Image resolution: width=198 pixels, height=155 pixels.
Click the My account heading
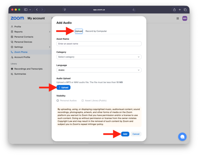click(x=36, y=18)
